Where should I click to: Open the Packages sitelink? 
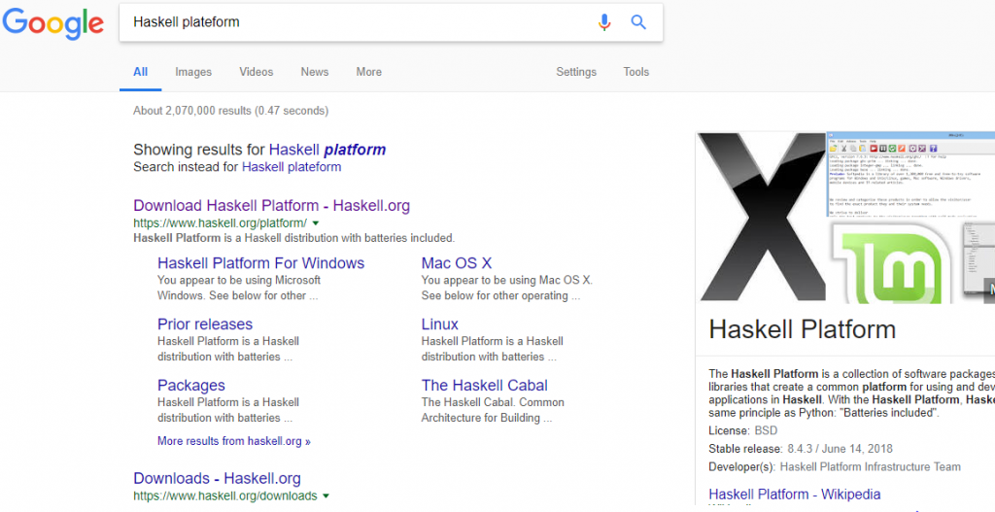click(x=191, y=385)
